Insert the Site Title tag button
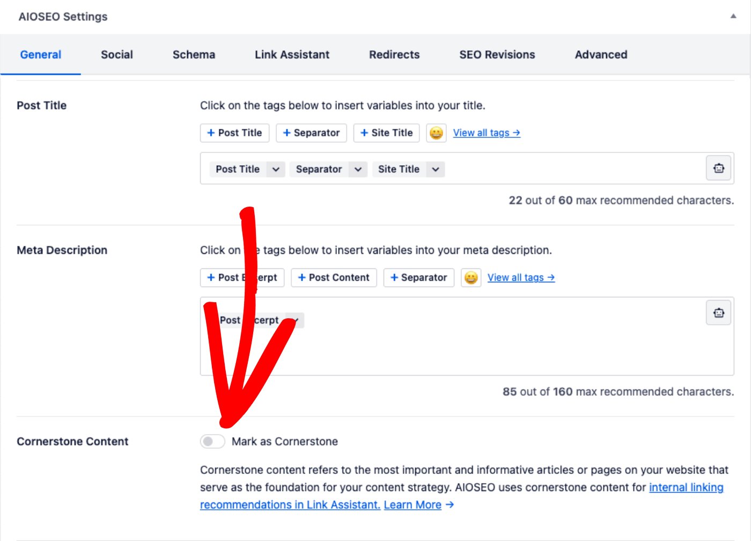The image size is (751, 541). point(386,133)
